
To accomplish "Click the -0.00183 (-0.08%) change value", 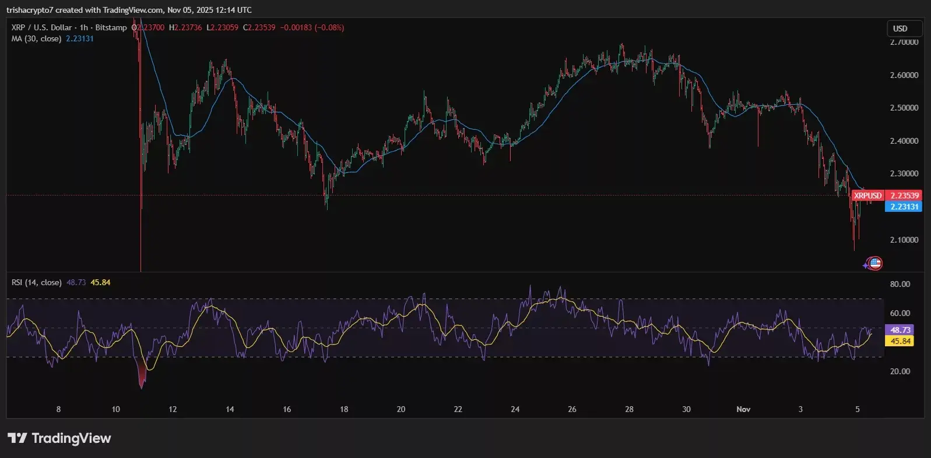I will tap(312, 27).
